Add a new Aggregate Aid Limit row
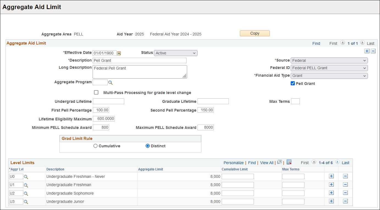Viewport: 380px width, 210px height. tap(367, 51)
